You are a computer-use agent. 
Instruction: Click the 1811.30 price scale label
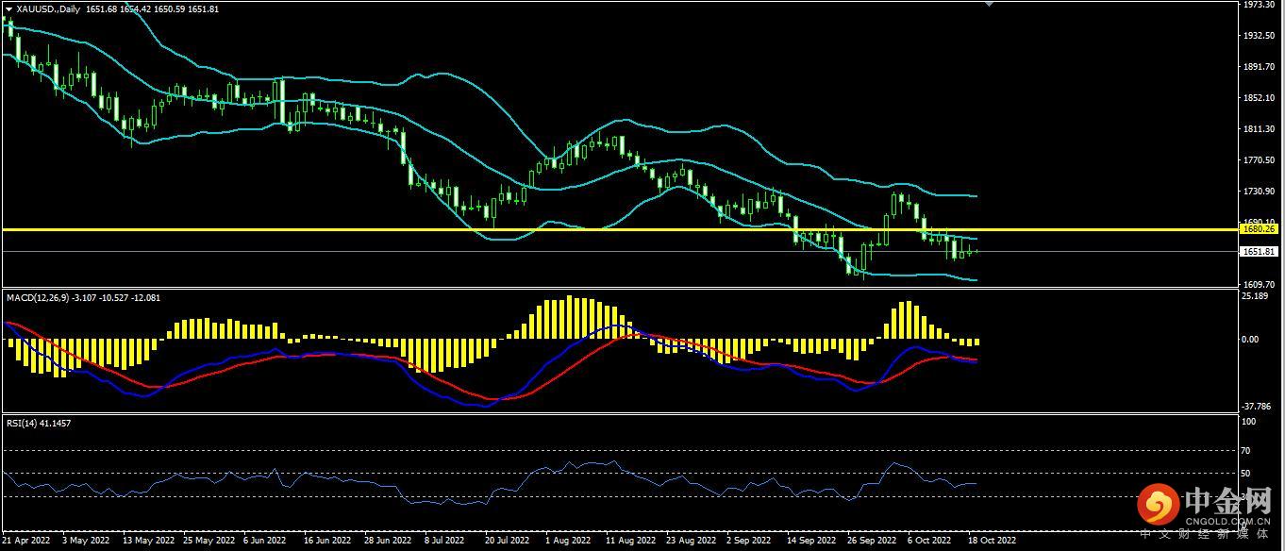[1260, 129]
